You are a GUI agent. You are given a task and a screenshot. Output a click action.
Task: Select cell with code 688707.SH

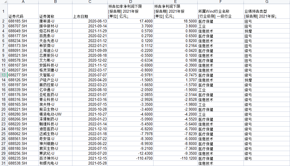[x=23, y=26]
